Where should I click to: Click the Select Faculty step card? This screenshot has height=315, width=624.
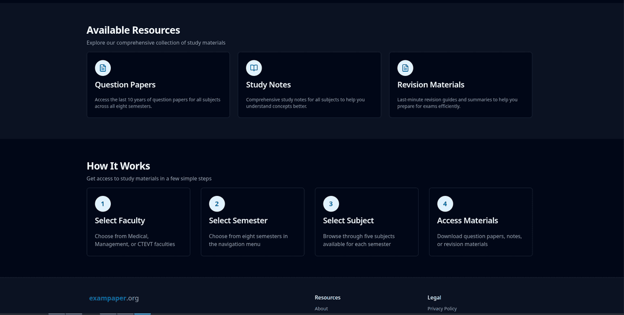[x=138, y=222]
